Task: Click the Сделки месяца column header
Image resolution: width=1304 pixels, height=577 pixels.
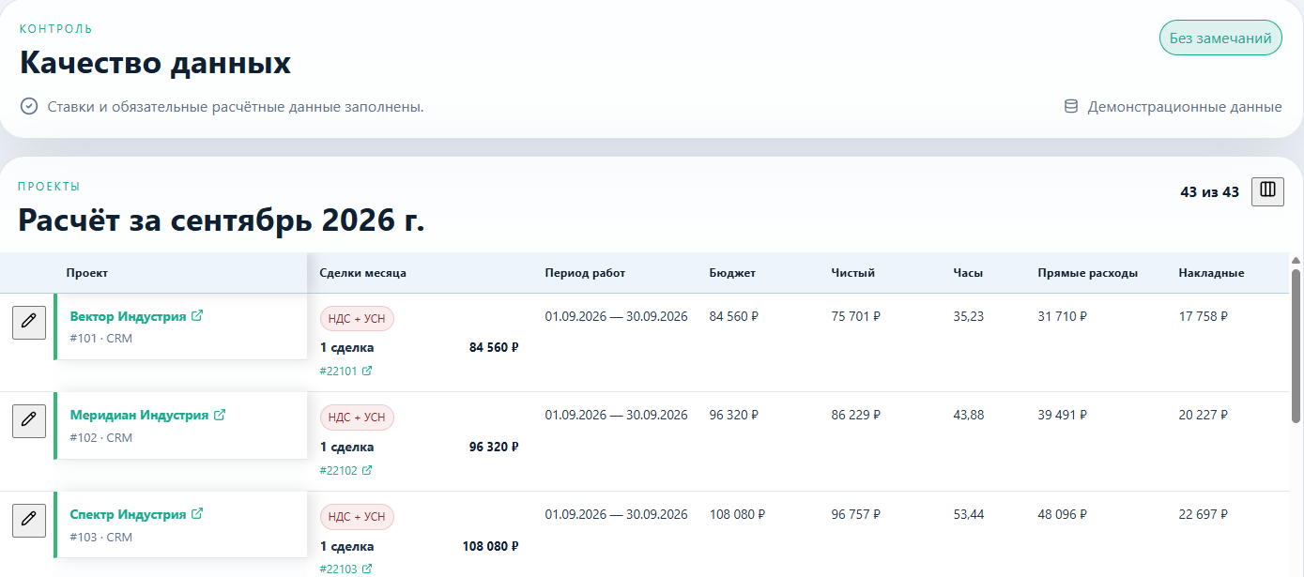Action: point(363,273)
